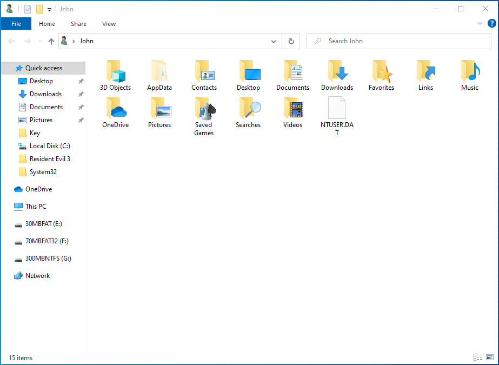Open the File menu

[16, 24]
